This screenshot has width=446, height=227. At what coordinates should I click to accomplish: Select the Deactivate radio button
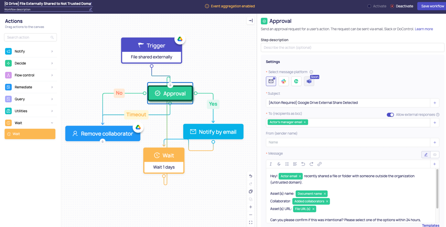point(392,6)
